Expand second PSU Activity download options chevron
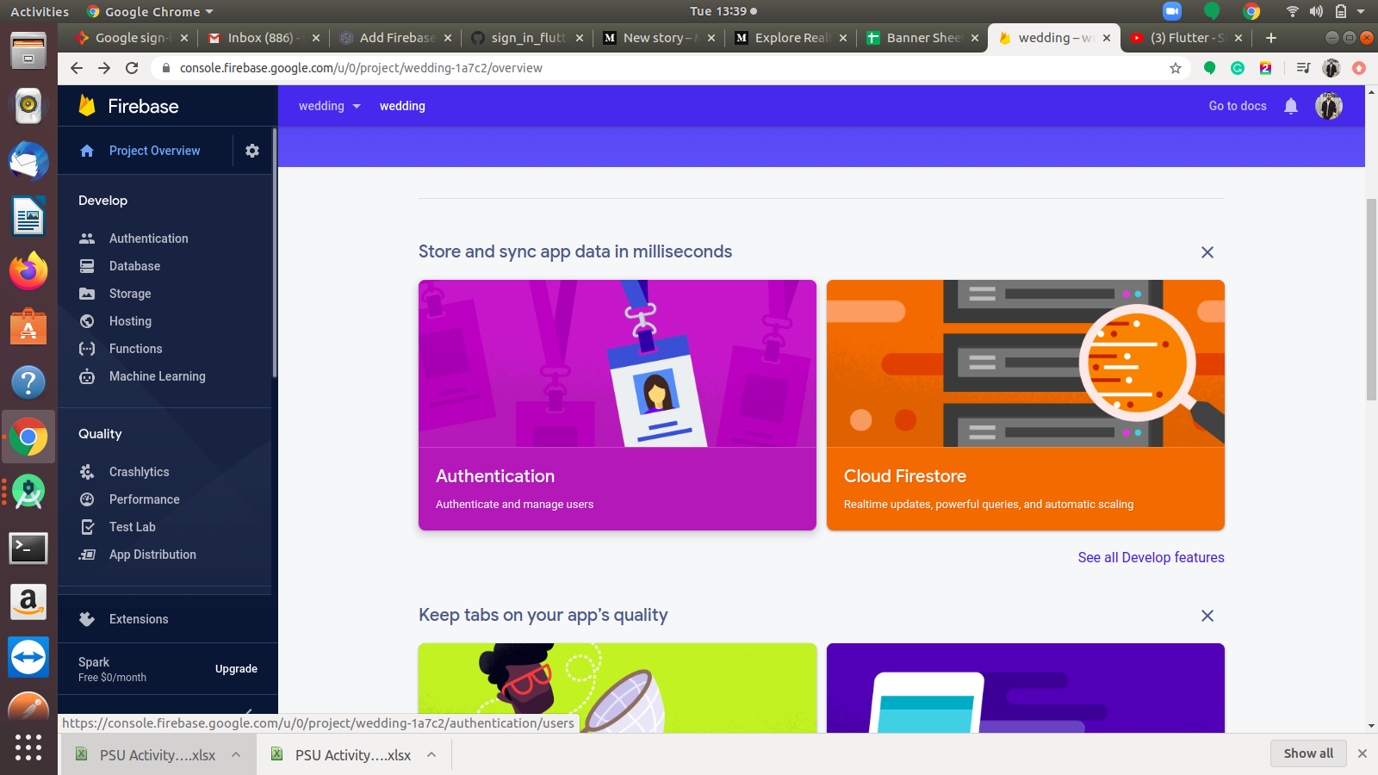The width and height of the screenshot is (1378, 775). [x=431, y=755]
